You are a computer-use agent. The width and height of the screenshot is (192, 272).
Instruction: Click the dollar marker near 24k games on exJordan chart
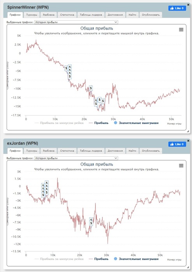click(91, 221)
